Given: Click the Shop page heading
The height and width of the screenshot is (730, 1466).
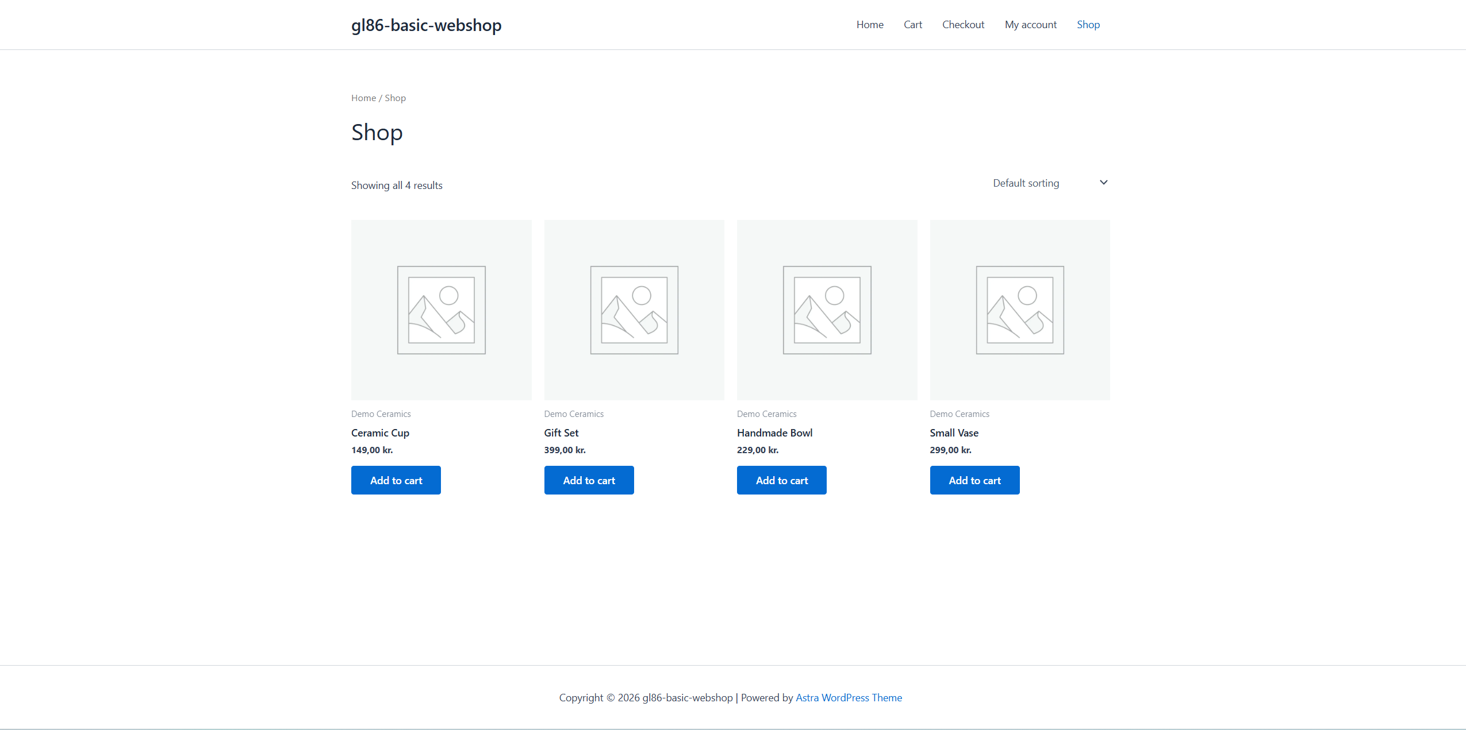Looking at the screenshot, I should coord(377,133).
